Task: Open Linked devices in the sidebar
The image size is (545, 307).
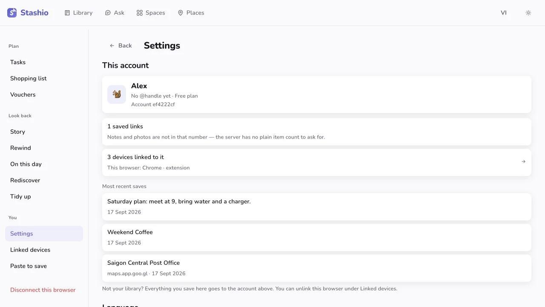Action: pos(44,250)
